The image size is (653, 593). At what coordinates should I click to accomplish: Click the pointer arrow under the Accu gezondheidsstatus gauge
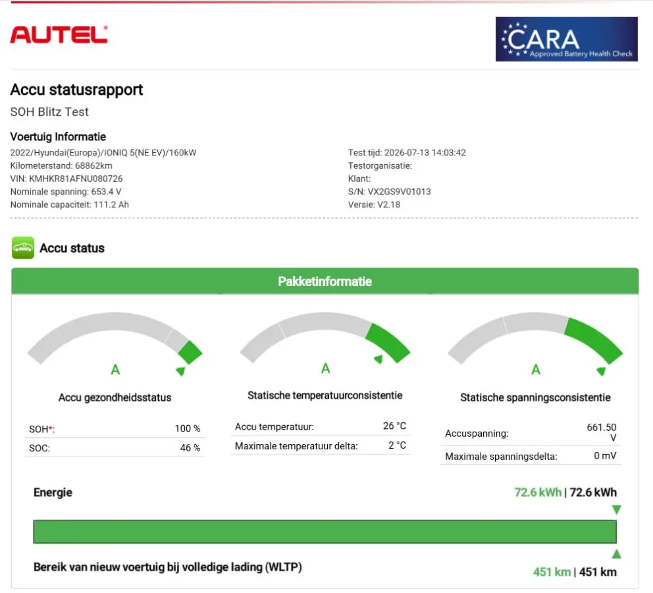181,371
